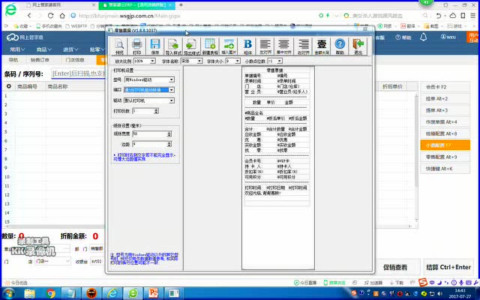Viewport: 480px width, 300px height.
Task: Click the 结算 Ctrl+Enter checkout button
Action: pyautogui.click(x=448, y=267)
